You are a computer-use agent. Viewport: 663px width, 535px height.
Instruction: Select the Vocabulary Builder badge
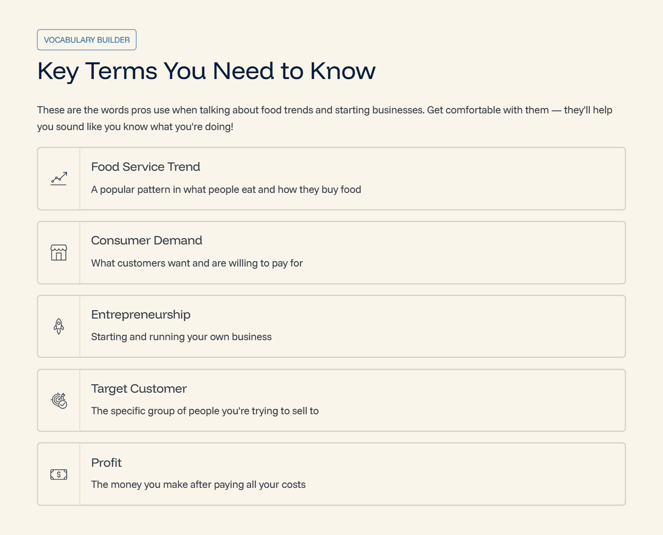click(x=87, y=40)
